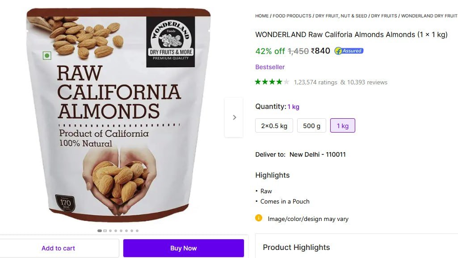Image resolution: width=458 pixels, height=258 pixels.
Task: Click the next image arrow chevron
Action: (x=234, y=117)
